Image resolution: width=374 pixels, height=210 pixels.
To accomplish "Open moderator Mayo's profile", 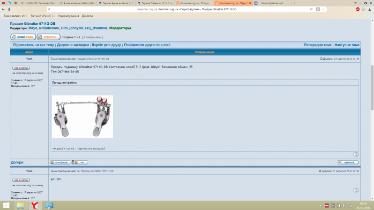I will point(33,28).
